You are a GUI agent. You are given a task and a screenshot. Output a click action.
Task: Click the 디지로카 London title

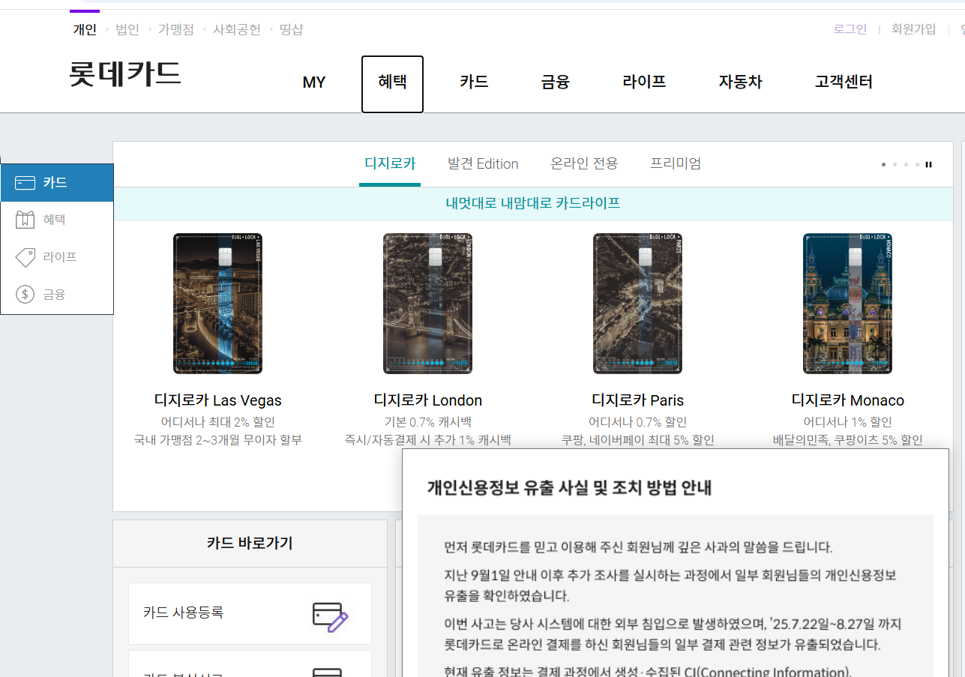pyautogui.click(x=428, y=400)
